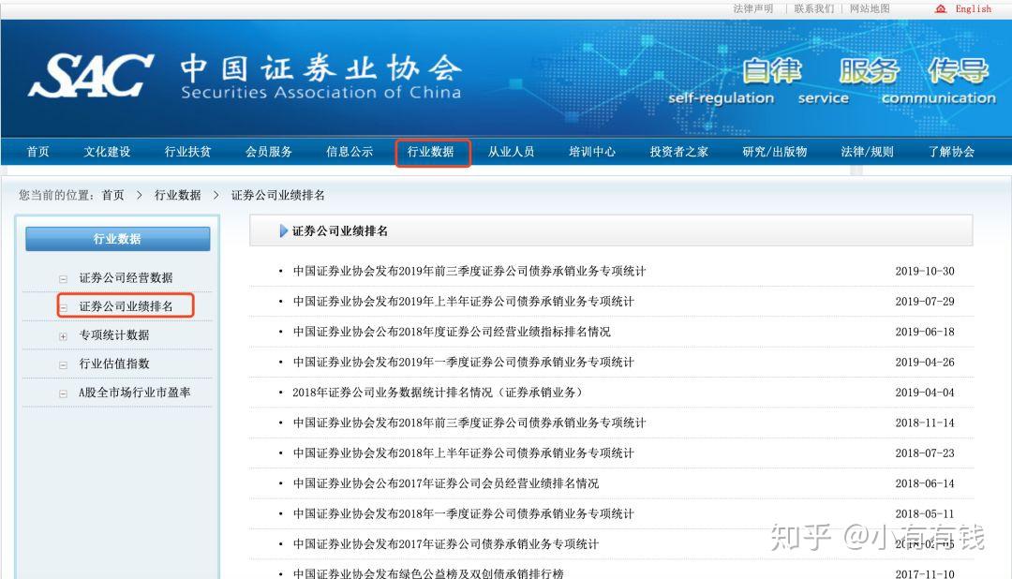Open the 网站地图 top link
The height and width of the screenshot is (579, 1012).
870,8
